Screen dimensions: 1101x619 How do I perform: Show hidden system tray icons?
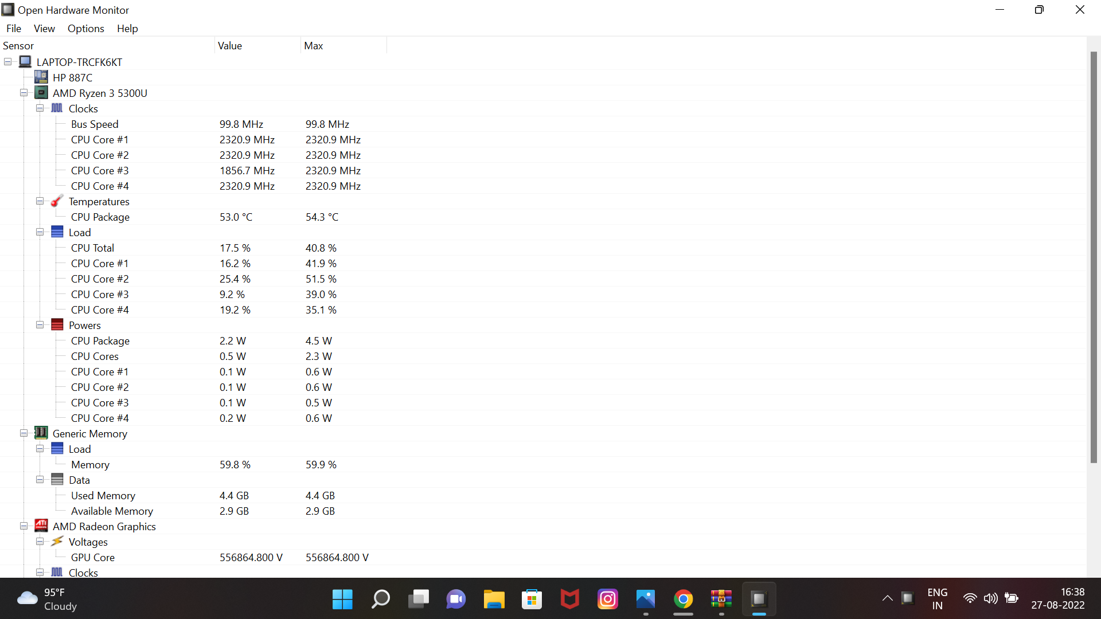(x=887, y=598)
